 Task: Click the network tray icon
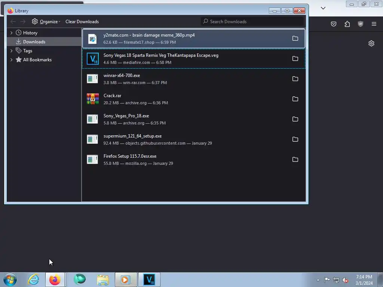click(336, 280)
